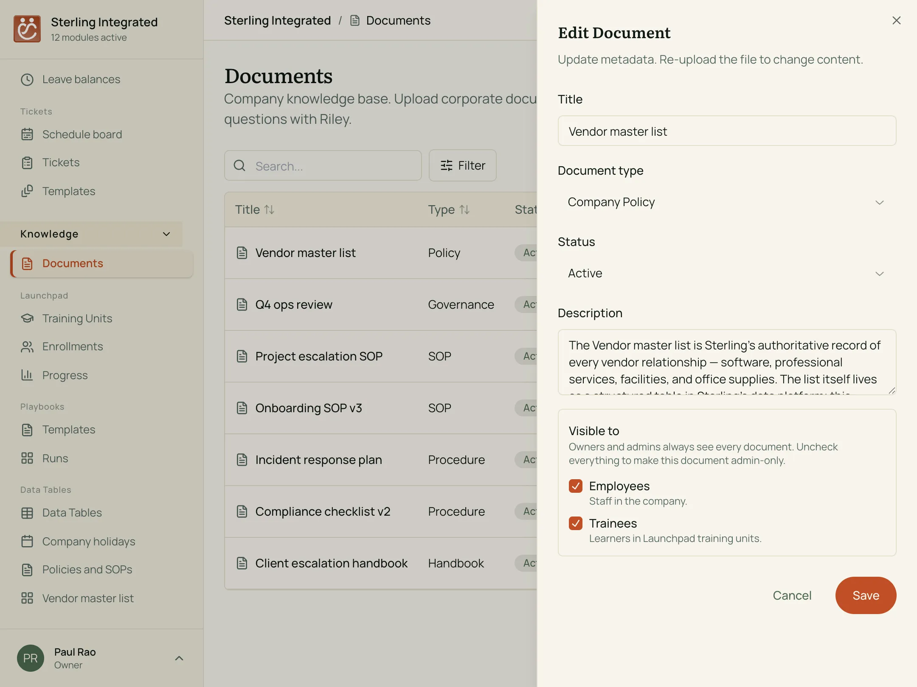Collapse the Knowledge section chevron
Screen dimensions: 917x687
[166, 234]
